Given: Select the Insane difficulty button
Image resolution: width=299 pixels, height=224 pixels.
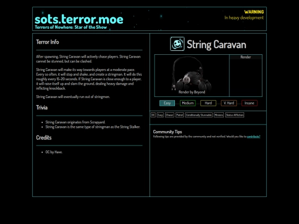Looking at the screenshot, I should pyautogui.click(x=249, y=103).
